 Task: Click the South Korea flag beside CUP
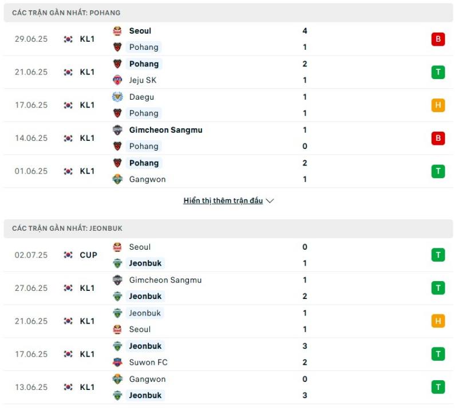(68, 255)
